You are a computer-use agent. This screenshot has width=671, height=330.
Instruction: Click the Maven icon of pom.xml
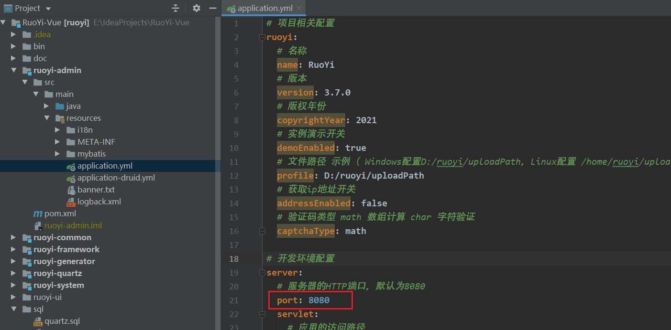[38, 213]
